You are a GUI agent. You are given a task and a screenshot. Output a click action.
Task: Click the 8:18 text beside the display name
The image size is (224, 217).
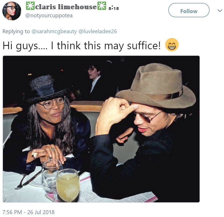coord(113,8)
